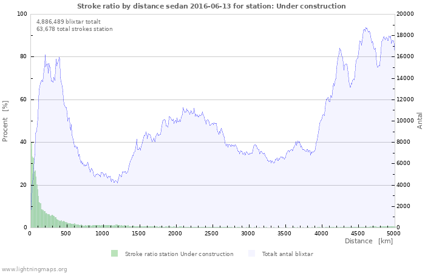Click the 18000 tick on Antal axis
The width and height of the screenshot is (425, 273).
(x=406, y=35)
